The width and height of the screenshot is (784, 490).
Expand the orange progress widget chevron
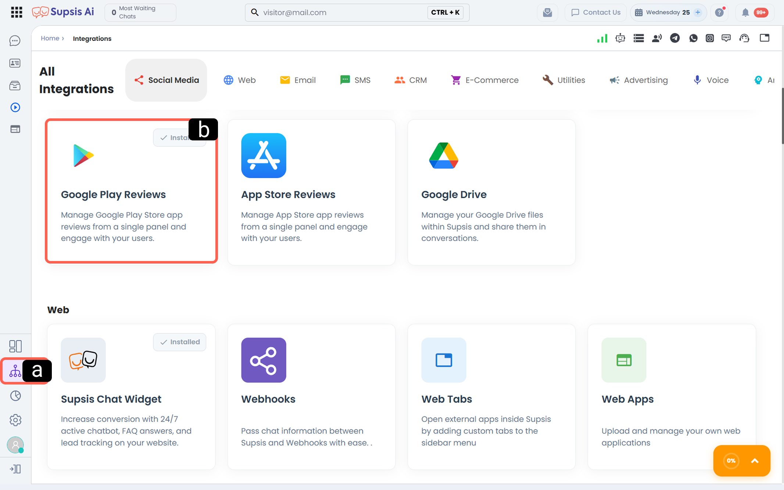tap(755, 461)
